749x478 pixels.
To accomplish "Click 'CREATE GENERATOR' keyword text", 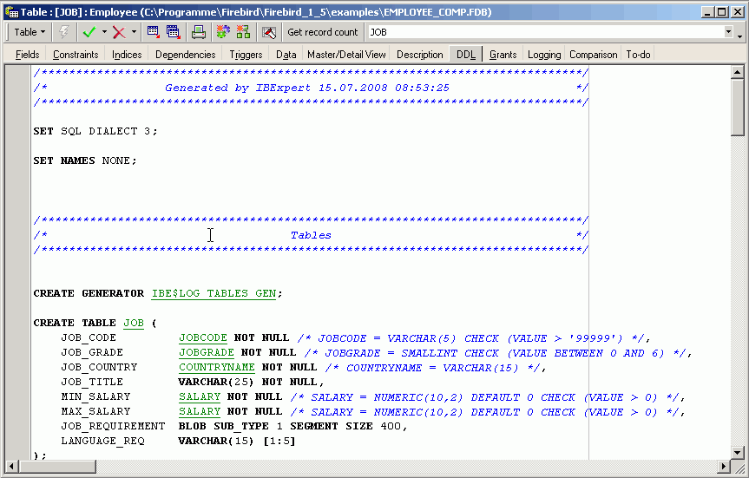I will (89, 293).
